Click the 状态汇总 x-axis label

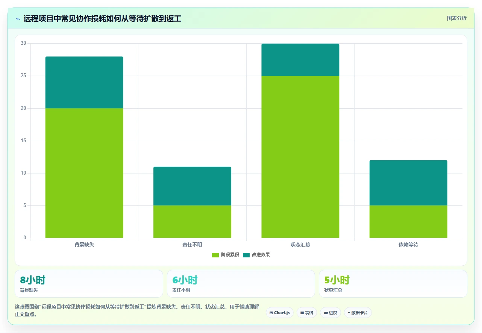[300, 245]
